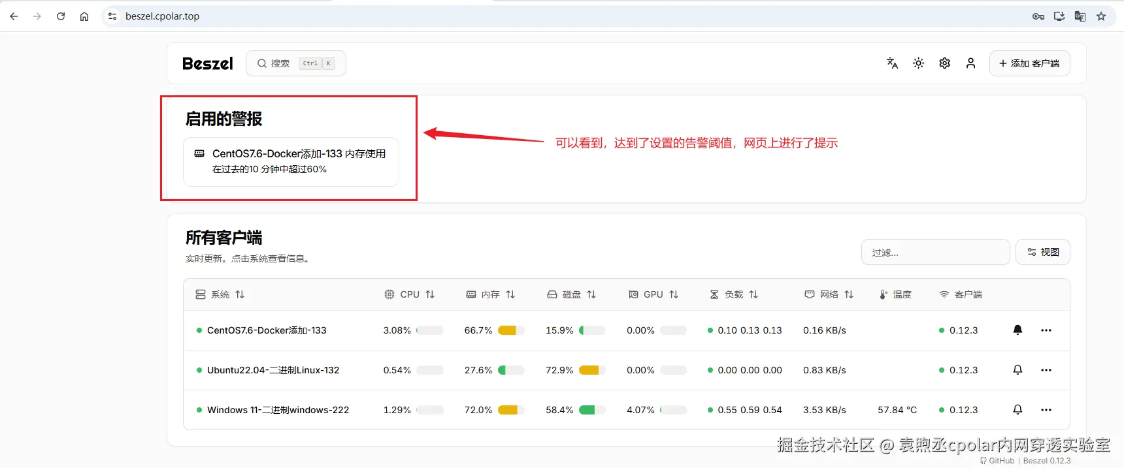The image size is (1124, 468).
Task: Open more actions for CentOS7.6 row
Action: 1046,330
